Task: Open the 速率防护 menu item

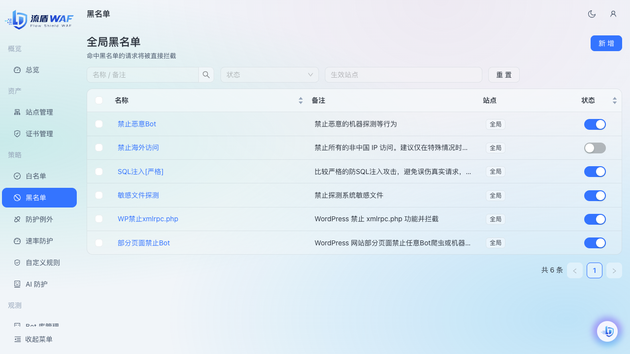Action: point(39,241)
